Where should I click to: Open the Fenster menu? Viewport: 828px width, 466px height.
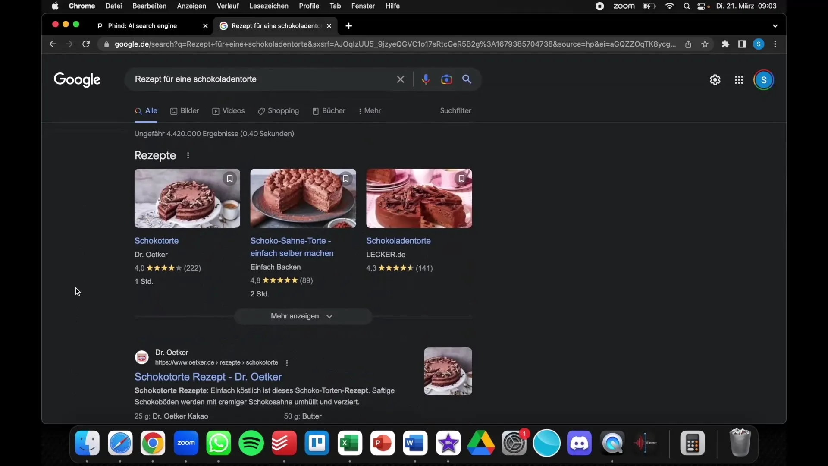363,6
